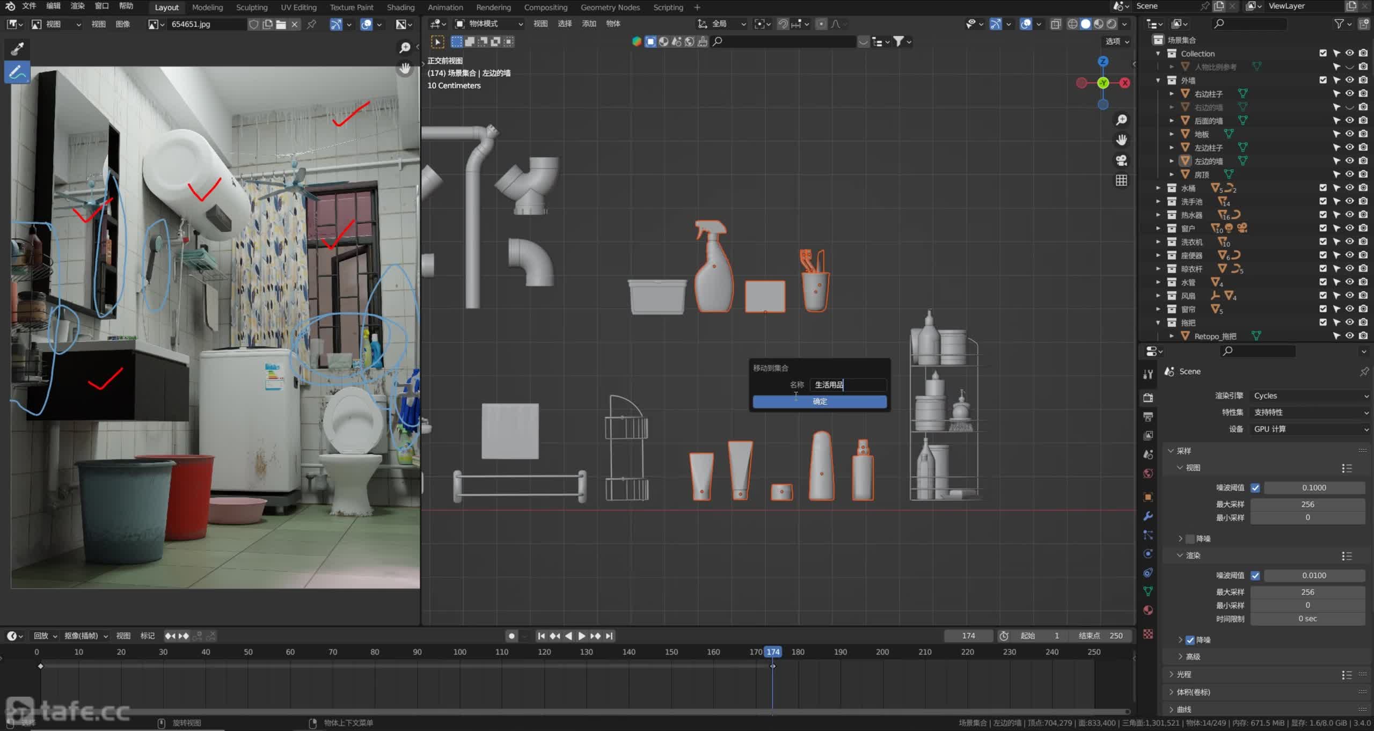Disable selectability arrow for 窗帘 collection
1374x731 pixels.
pos(1336,309)
